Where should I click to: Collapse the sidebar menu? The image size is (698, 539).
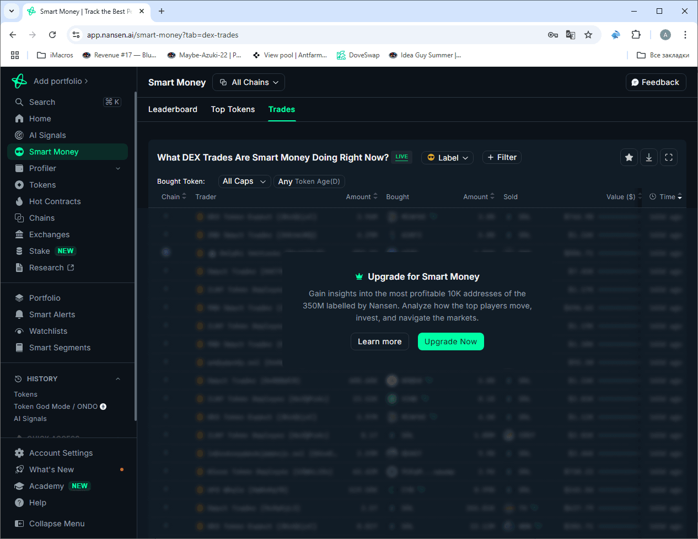tap(67, 524)
